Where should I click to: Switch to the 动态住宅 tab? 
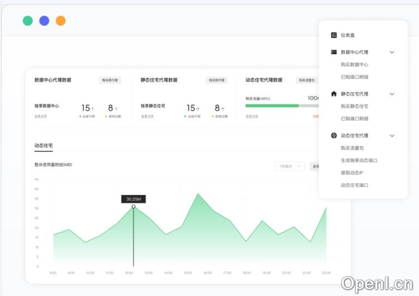click(44, 146)
